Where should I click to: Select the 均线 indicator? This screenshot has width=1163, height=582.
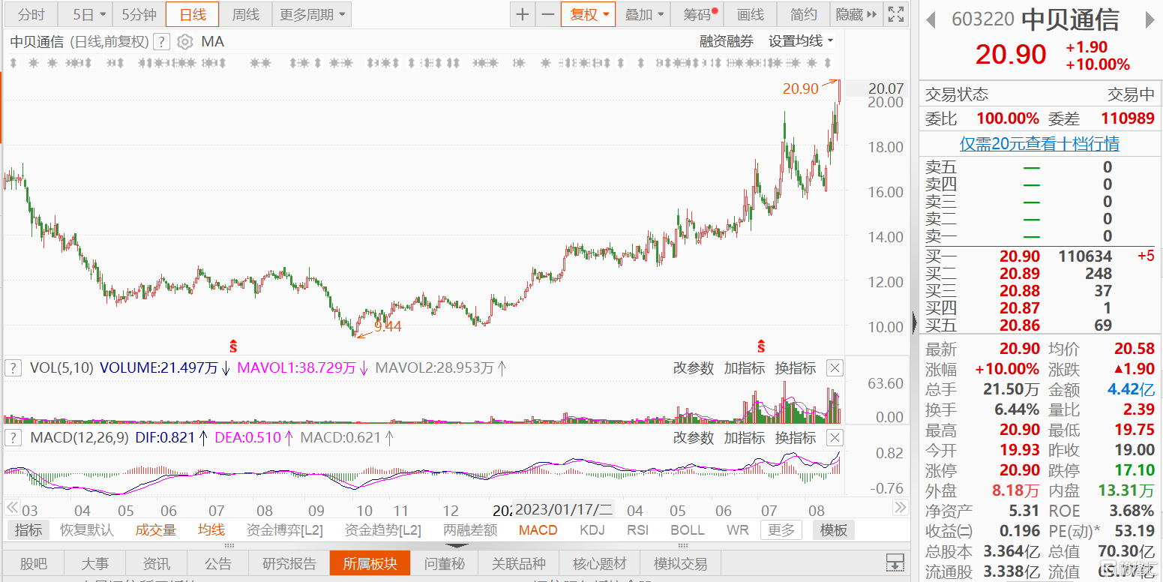211,530
